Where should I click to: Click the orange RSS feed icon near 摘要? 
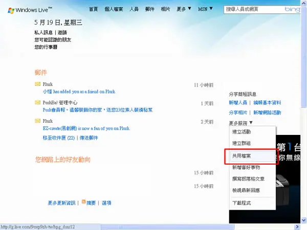[x=83, y=202]
